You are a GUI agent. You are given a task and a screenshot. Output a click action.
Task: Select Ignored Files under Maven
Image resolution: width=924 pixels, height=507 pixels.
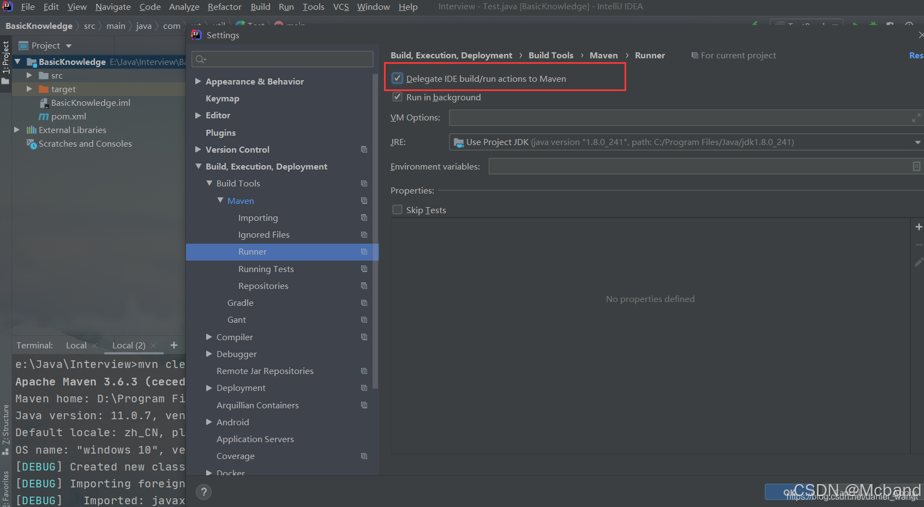coord(264,234)
